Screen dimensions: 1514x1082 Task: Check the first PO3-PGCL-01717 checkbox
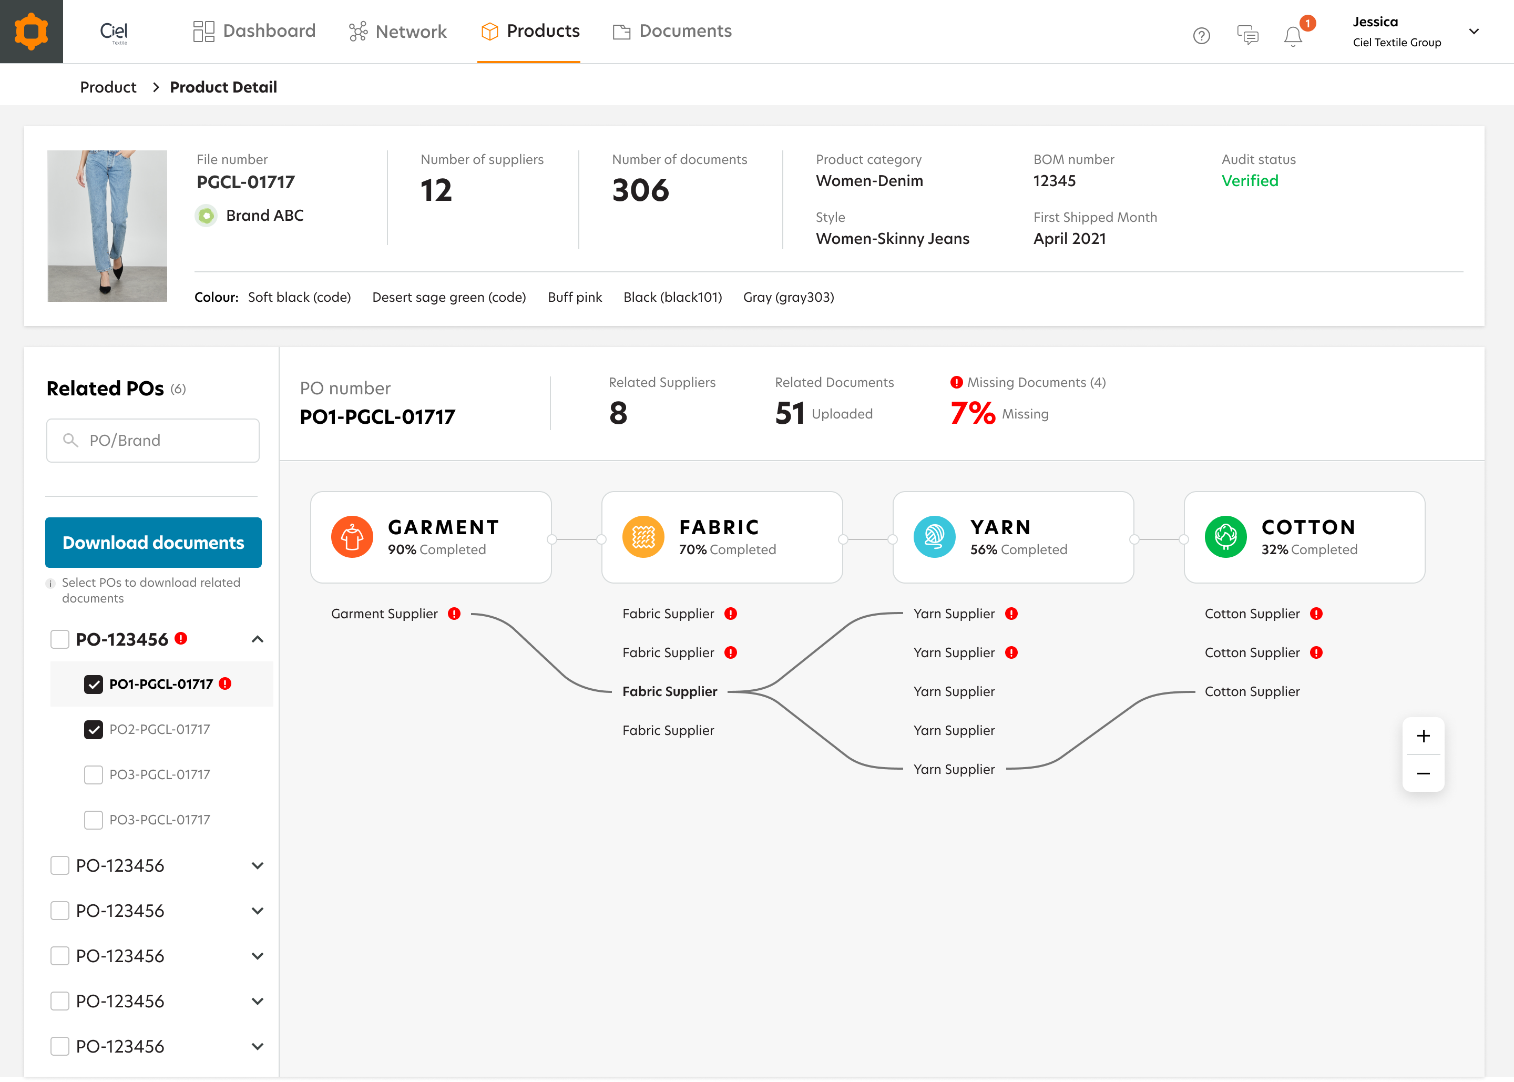(93, 775)
